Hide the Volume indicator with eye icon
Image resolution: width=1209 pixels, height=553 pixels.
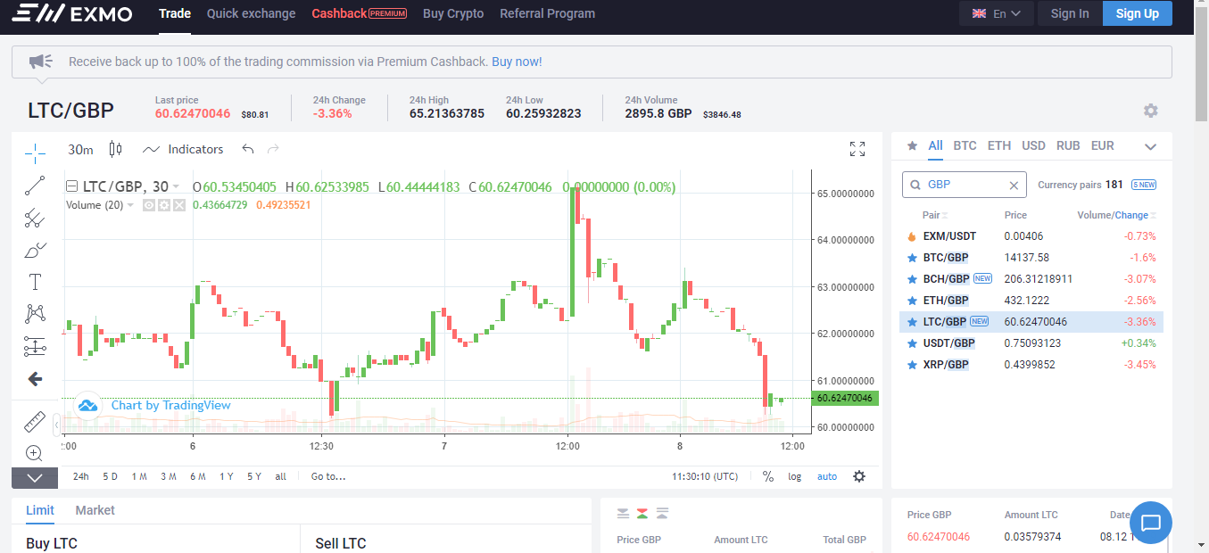click(150, 205)
